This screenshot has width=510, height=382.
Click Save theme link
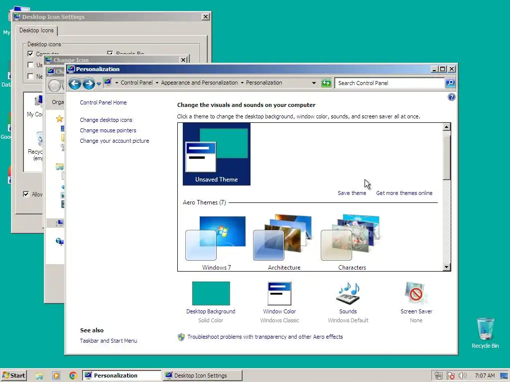(x=352, y=193)
